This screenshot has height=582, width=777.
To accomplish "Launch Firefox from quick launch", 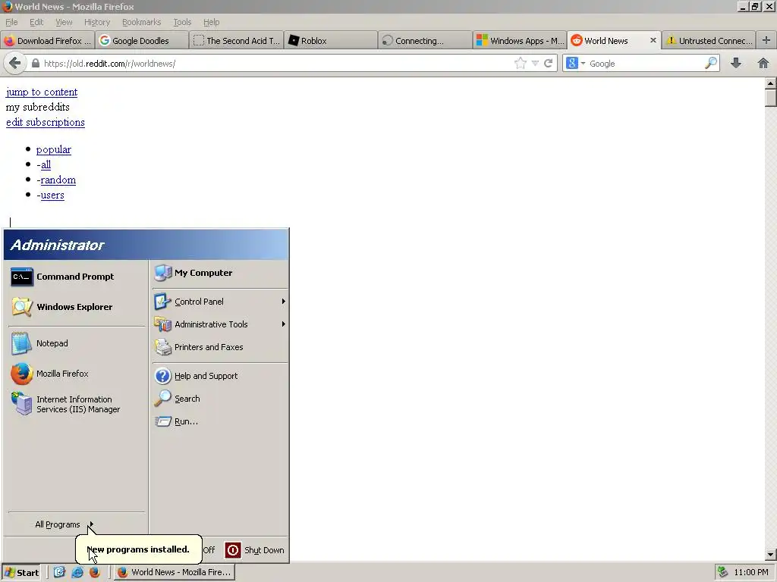I will tap(95, 572).
